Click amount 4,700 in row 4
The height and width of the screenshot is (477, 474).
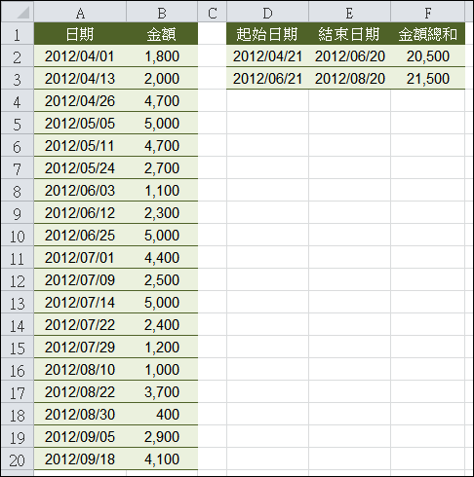pyautogui.click(x=162, y=101)
